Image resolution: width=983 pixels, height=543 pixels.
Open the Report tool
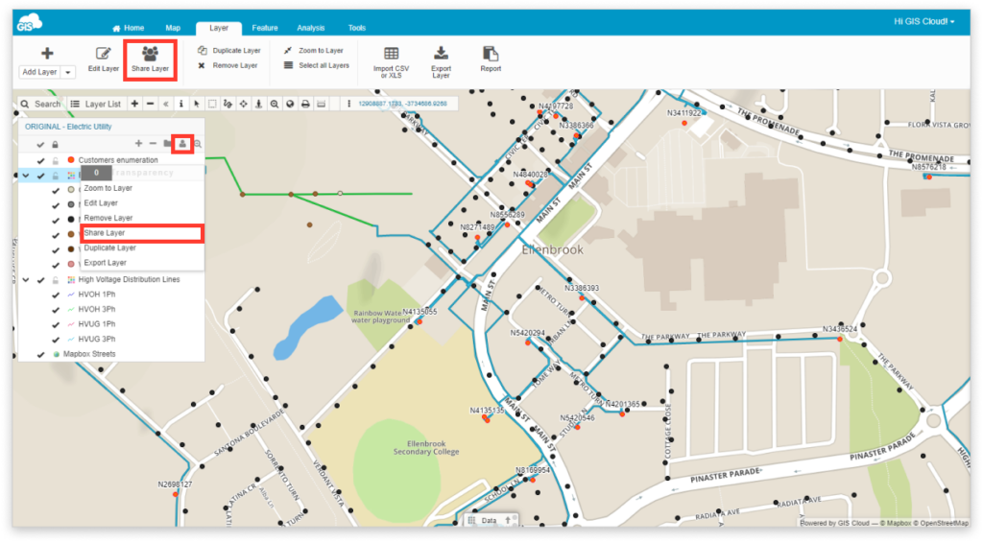[x=491, y=59]
